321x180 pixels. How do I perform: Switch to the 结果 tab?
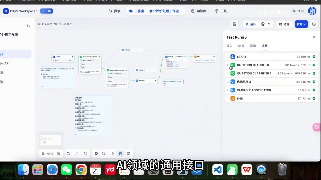click(x=241, y=46)
